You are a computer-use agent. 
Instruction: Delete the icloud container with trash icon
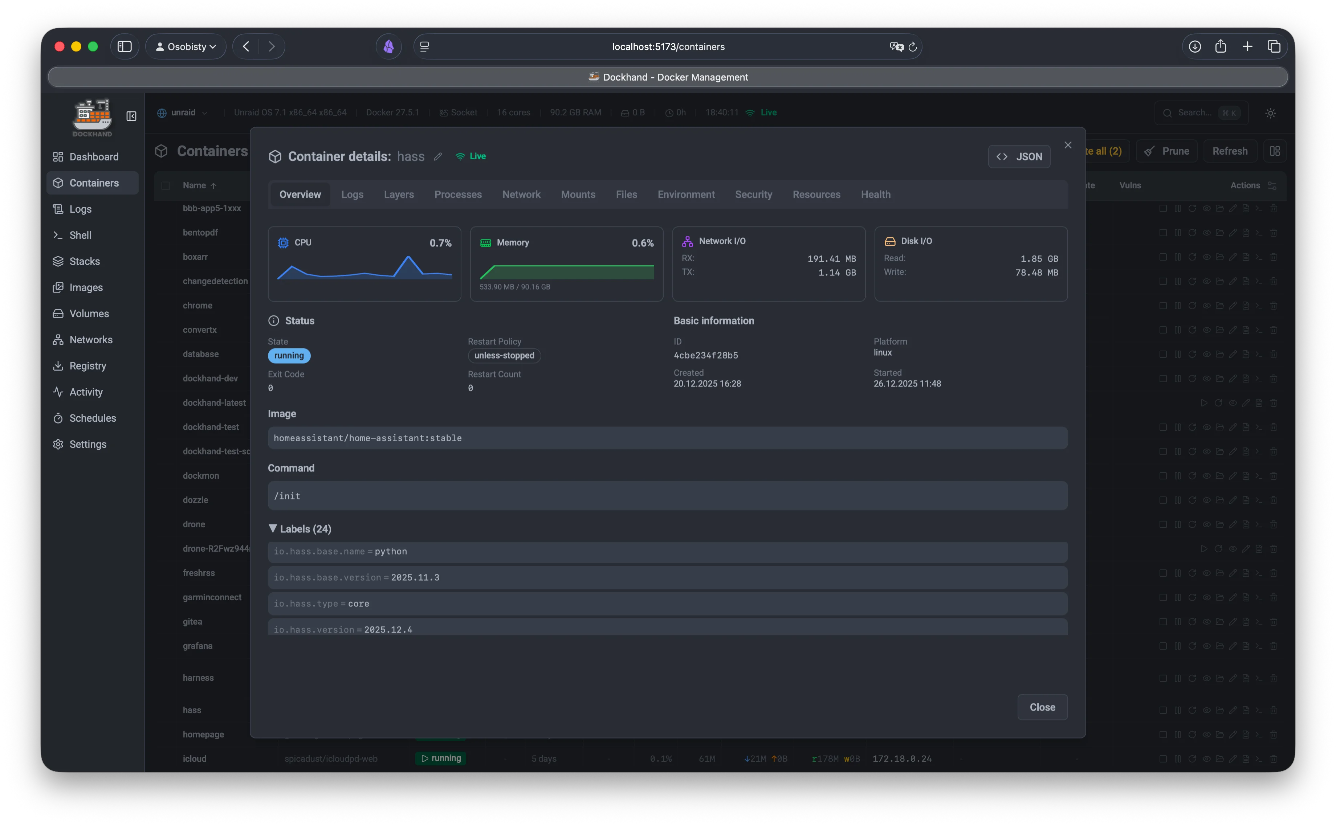click(1274, 759)
